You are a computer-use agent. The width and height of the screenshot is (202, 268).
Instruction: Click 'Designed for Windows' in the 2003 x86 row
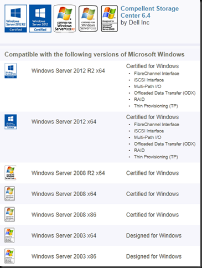pos(154,256)
